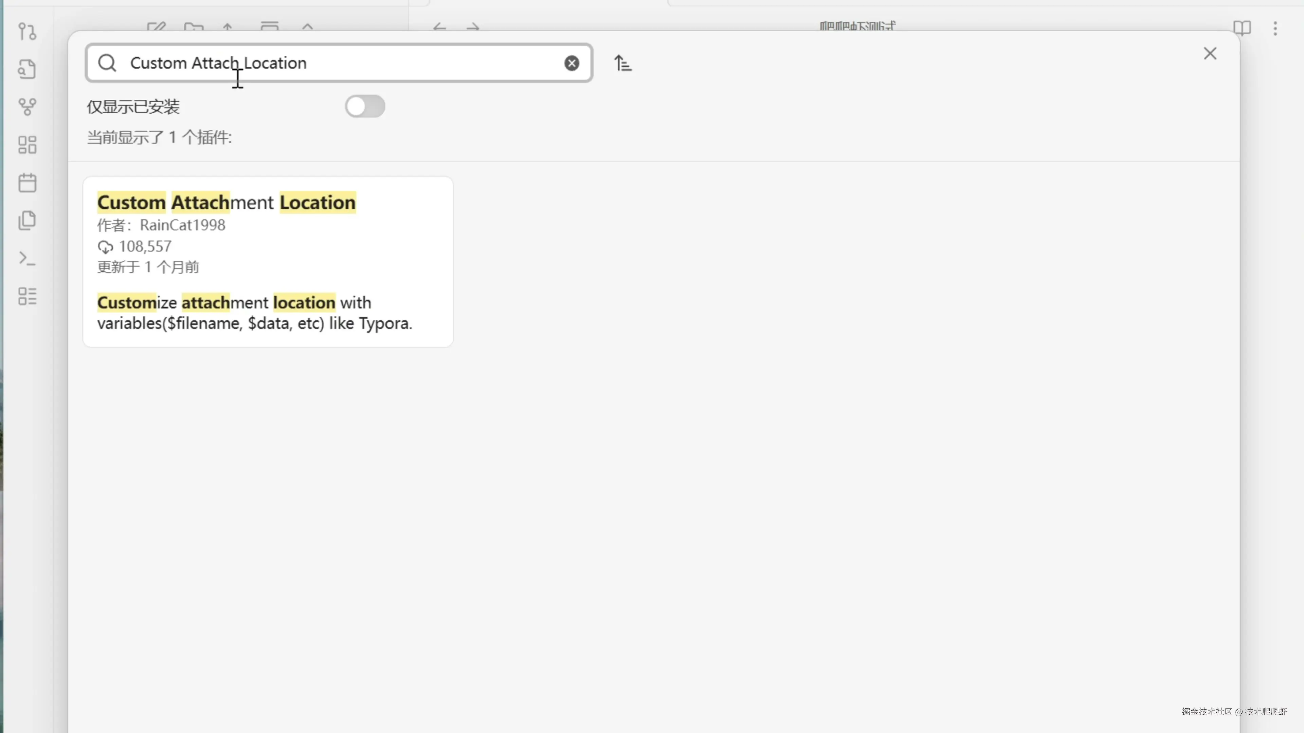Click the search magnifier icon

(x=107, y=63)
